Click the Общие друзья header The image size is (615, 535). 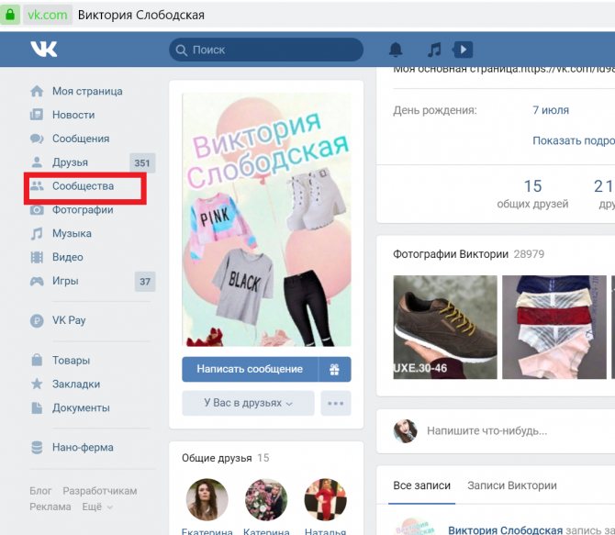click(217, 458)
